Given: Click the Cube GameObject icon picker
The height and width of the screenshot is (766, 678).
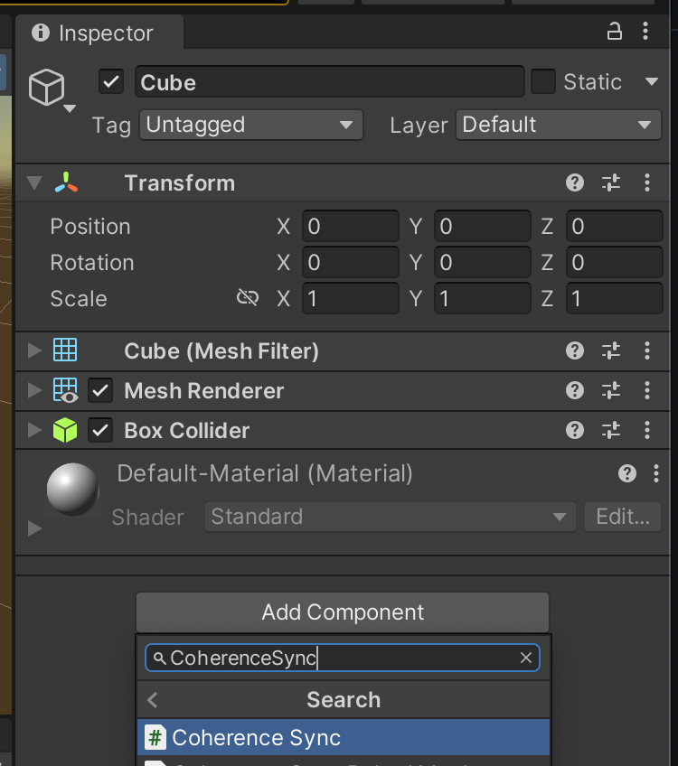Looking at the screenshot, I should click(49, 89).
